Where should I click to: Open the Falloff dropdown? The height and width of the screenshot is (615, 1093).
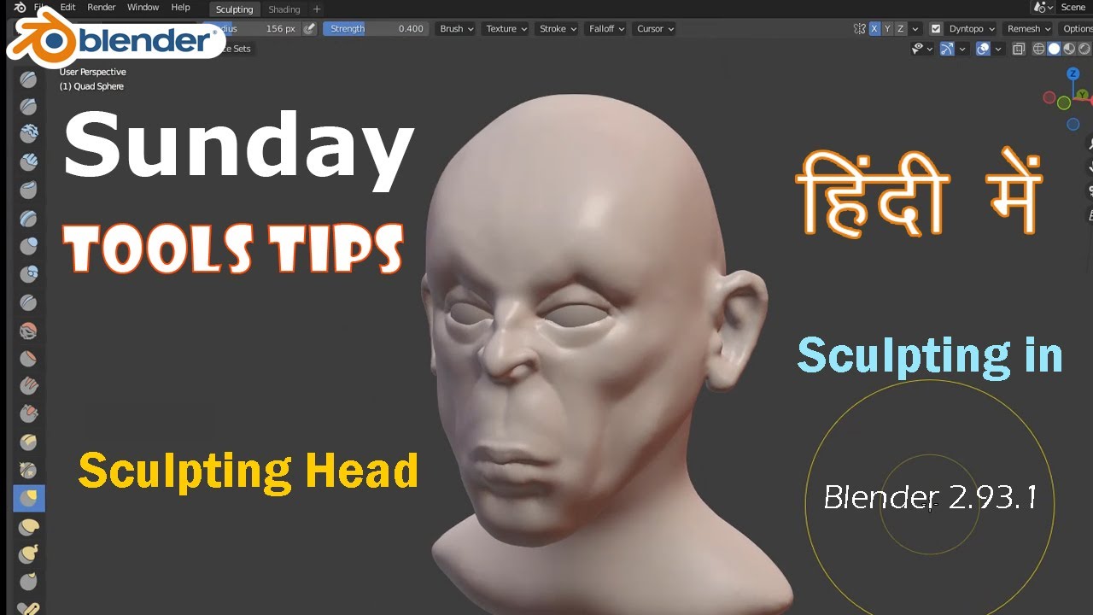click(606, 29)
